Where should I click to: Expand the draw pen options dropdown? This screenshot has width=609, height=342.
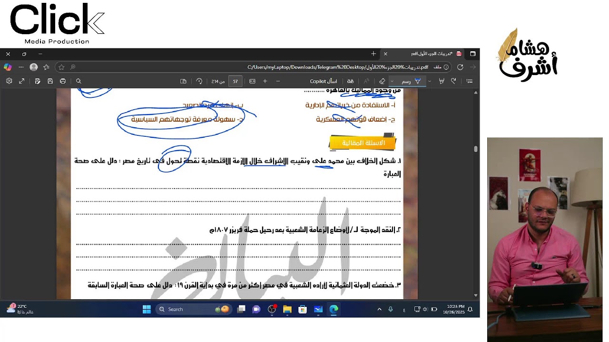point(392,81)
